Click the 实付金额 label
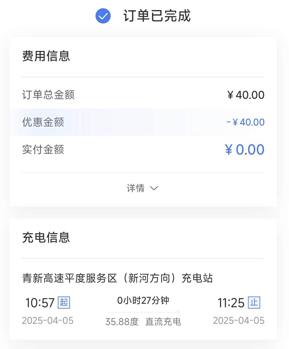The image size is (289, 349). click(43, 149)
